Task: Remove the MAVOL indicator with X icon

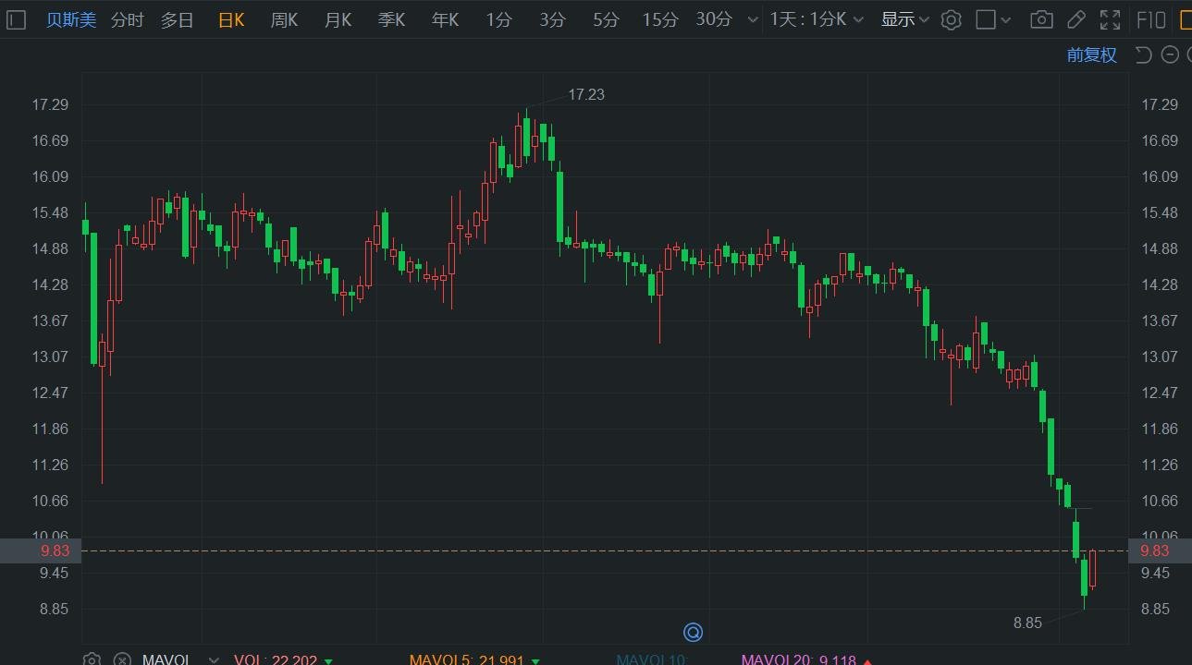Action: pos(122,659)
